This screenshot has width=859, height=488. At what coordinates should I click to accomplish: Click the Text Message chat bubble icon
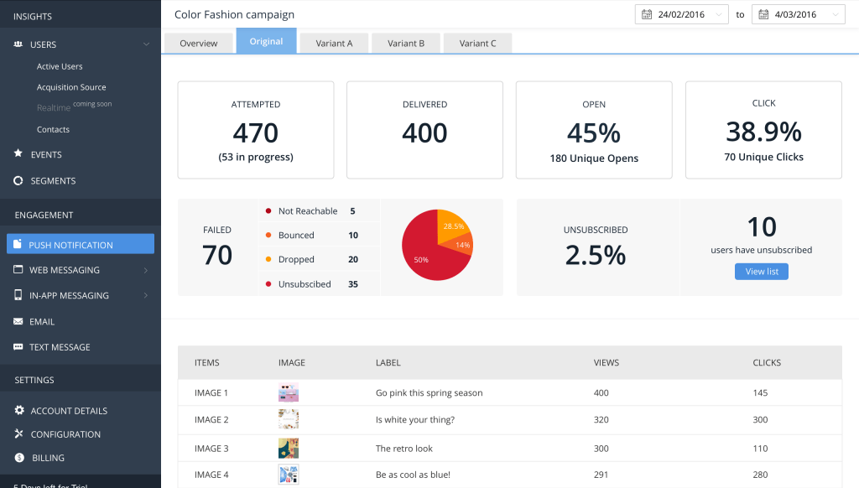click(18, 347)
